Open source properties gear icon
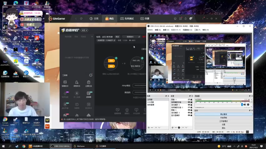Viewport: 266px width, 149px height. 179,128
